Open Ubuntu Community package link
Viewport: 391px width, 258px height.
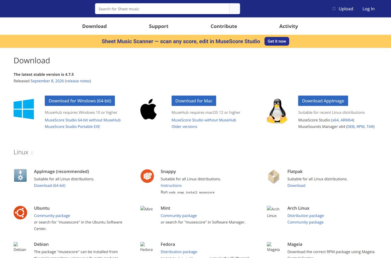click(52, 216)
